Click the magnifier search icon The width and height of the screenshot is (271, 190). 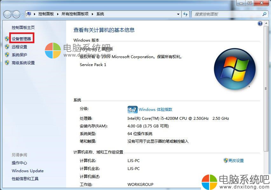(x=264, y=14)
